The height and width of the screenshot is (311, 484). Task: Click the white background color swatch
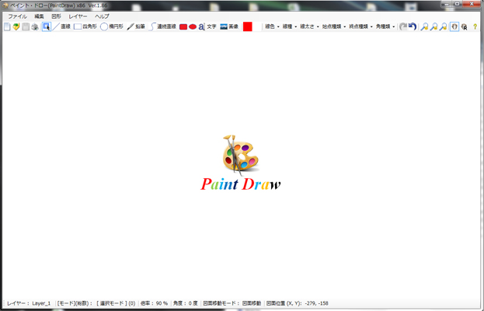click(257, 26)
